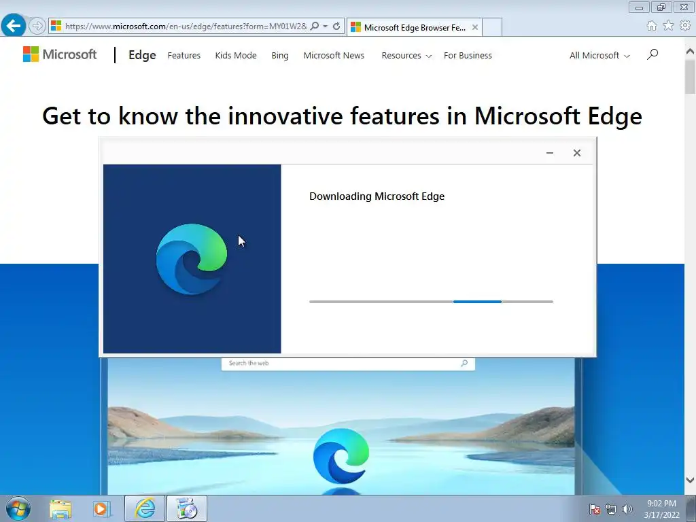Click the browser Forward arrow button
The width and height of the screenshot is (696, 522).
37,26
